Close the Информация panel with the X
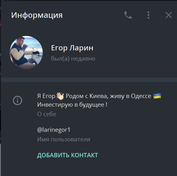 point(169,15)
